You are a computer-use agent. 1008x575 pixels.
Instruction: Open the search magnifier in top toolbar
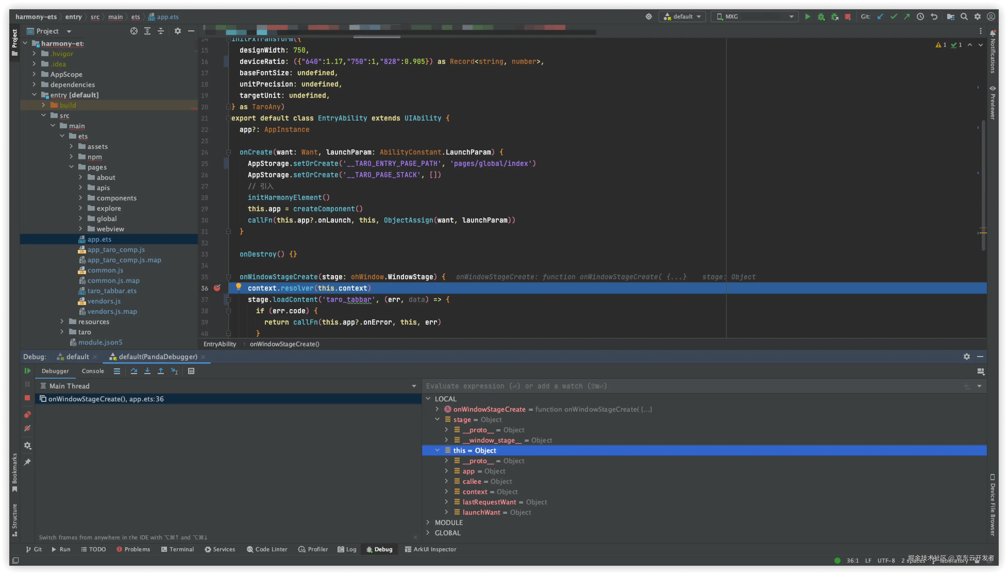pyautogui.click(x=964, y=16)
